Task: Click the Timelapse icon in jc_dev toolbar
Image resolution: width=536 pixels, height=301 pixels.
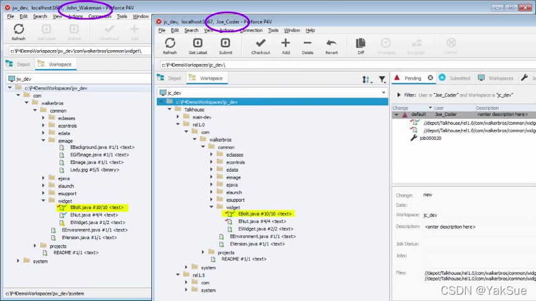Action: (385, 43)
